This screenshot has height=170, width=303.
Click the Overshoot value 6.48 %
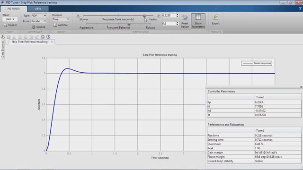point(278,144)
